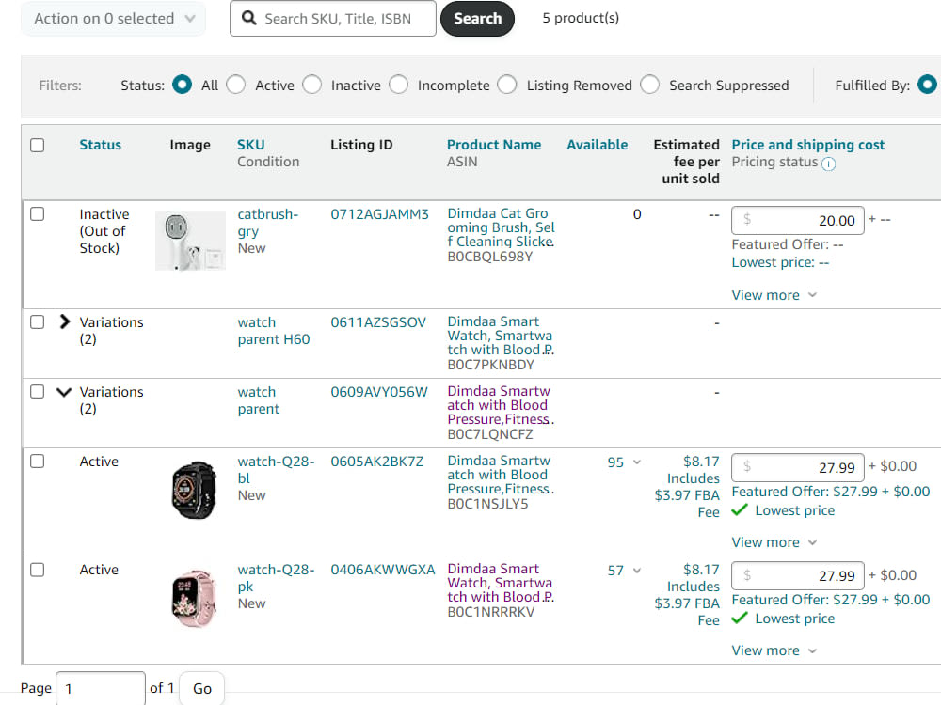
Task: Click Lowest price link for catbrush-gry
Action: (780, 262)
